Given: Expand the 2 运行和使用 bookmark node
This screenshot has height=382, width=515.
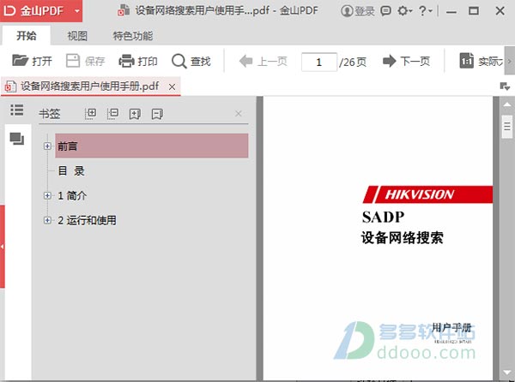Looking at the screenshot, I should pyautogui.click(x=47, y=220).
